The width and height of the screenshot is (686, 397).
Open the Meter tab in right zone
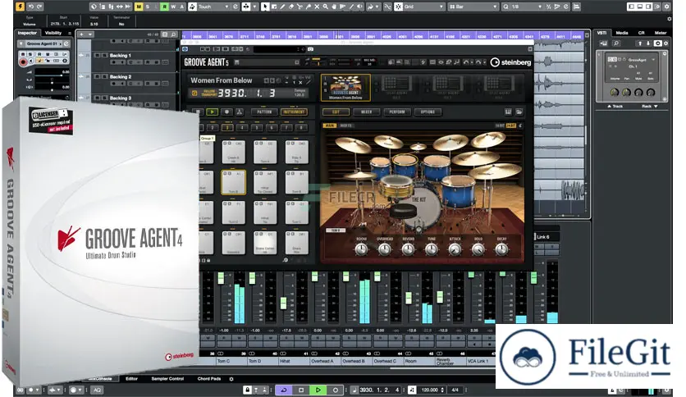click(x=661, y=33)
